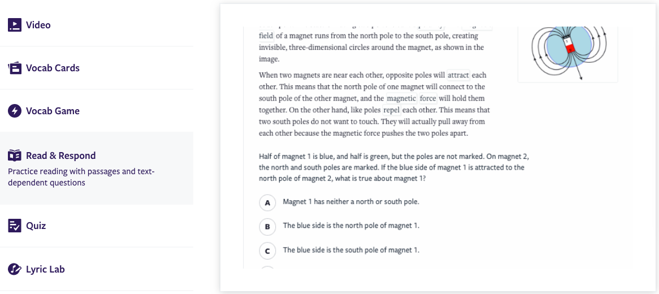The image size is (659, 294).
Task: Open Lyric Lab from the sidebar
Action: [45, 269]
